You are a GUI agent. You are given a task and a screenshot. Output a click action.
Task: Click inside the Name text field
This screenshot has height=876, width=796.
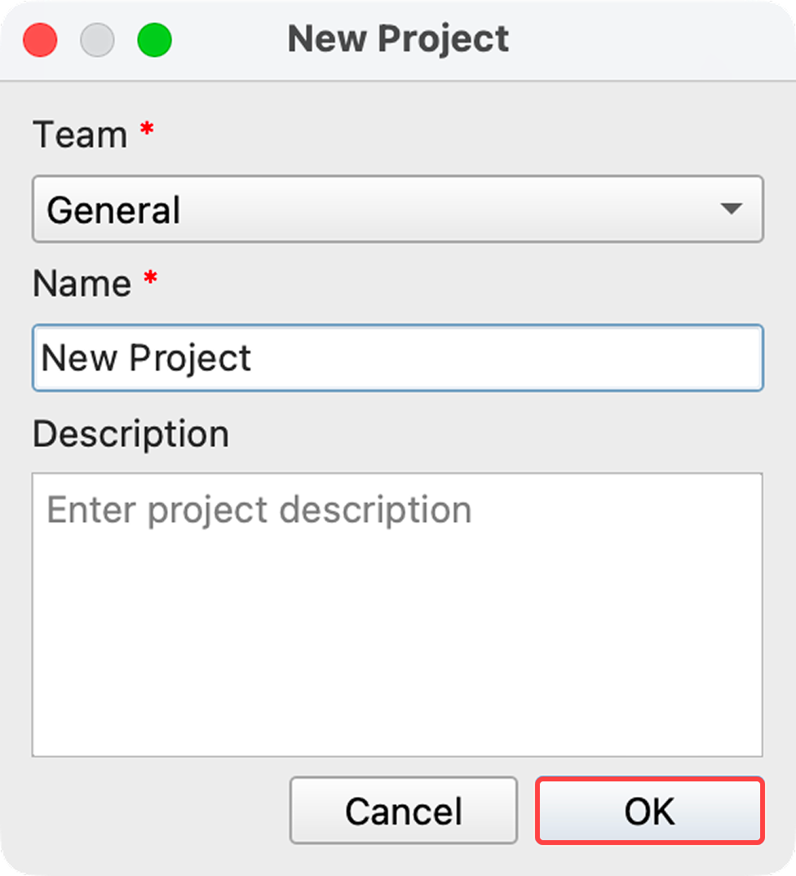point(398,357)
